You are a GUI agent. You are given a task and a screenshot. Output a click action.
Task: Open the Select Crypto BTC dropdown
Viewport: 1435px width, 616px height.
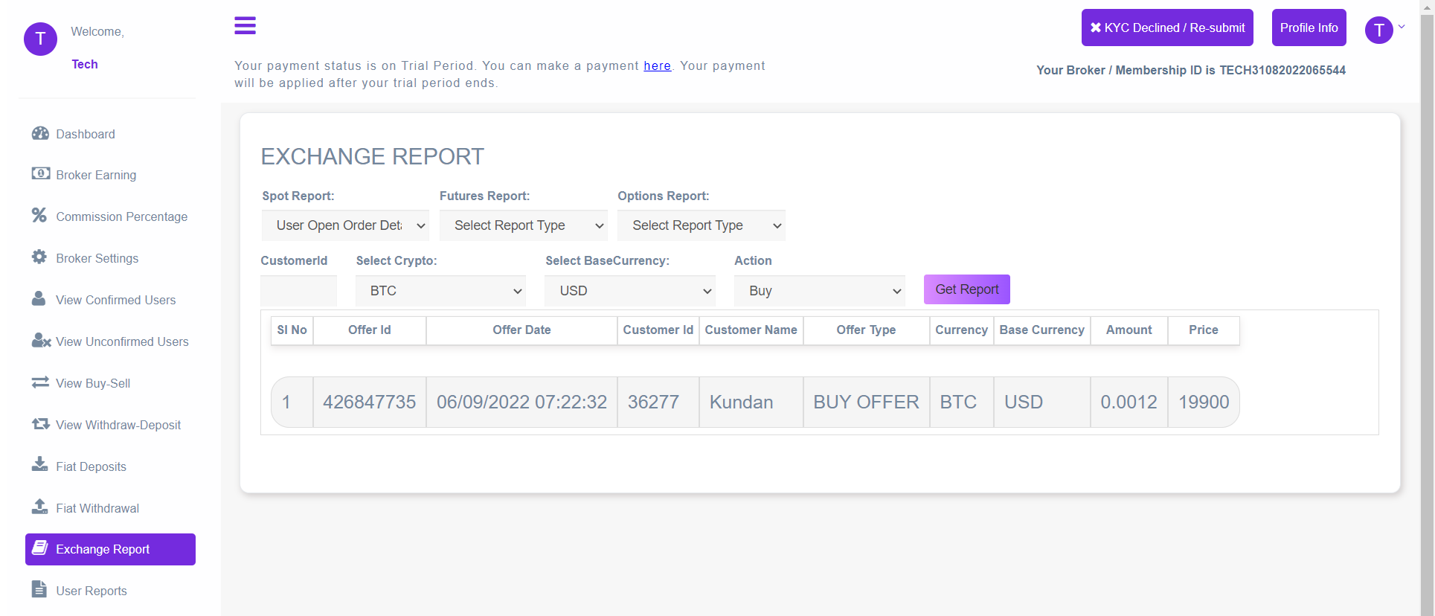click(440, 291)
